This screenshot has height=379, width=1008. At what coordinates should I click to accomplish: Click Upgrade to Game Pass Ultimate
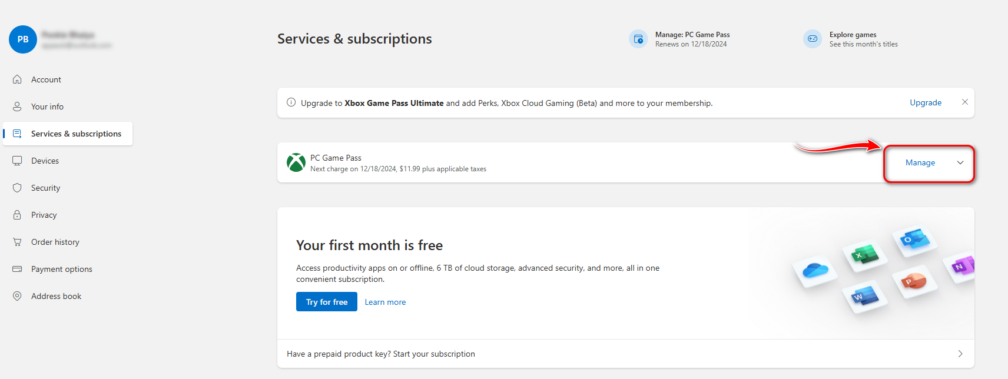[x=926, y=102]
